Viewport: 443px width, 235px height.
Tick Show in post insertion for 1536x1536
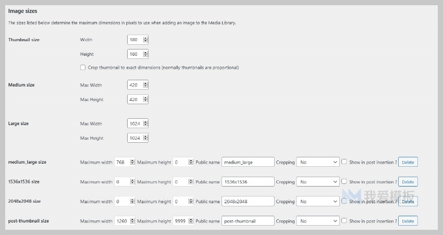(344, 181)
